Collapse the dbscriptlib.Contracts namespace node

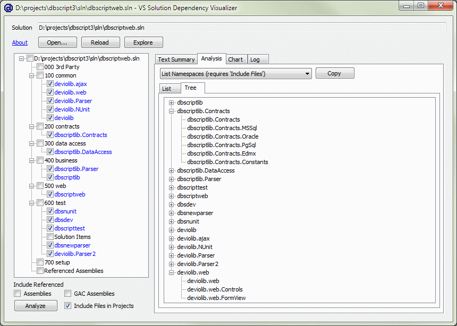[x=171, y=111]
